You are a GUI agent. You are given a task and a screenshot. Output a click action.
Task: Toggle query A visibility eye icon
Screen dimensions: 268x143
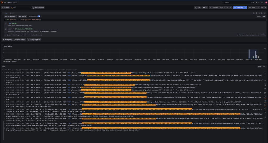pyautogui.click(x=259, y=13)
